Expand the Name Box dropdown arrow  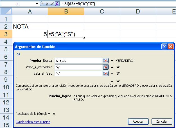[x=37, y=4]
